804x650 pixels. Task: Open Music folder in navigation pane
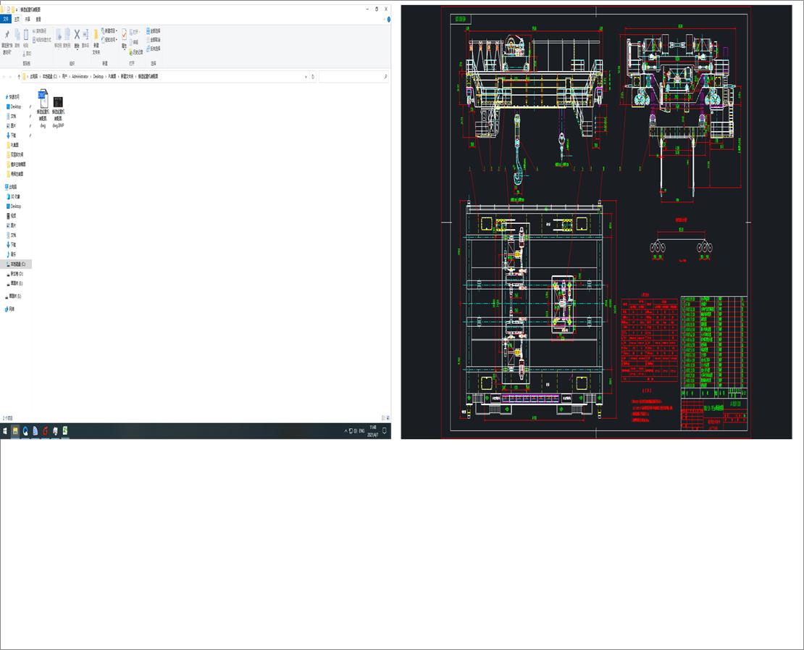point(12,254)
